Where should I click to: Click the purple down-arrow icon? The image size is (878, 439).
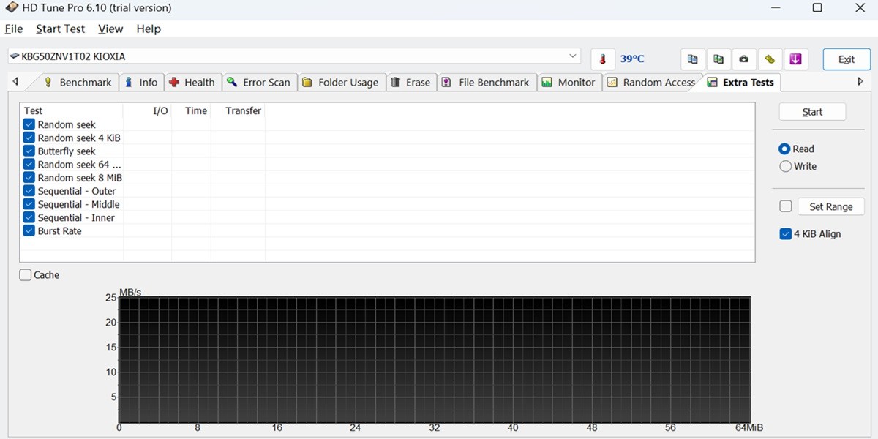tap(795, 59)
